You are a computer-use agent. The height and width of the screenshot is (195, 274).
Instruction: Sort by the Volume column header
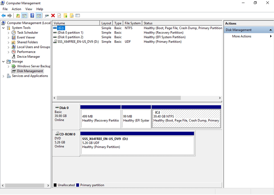[x=76, y=23]
